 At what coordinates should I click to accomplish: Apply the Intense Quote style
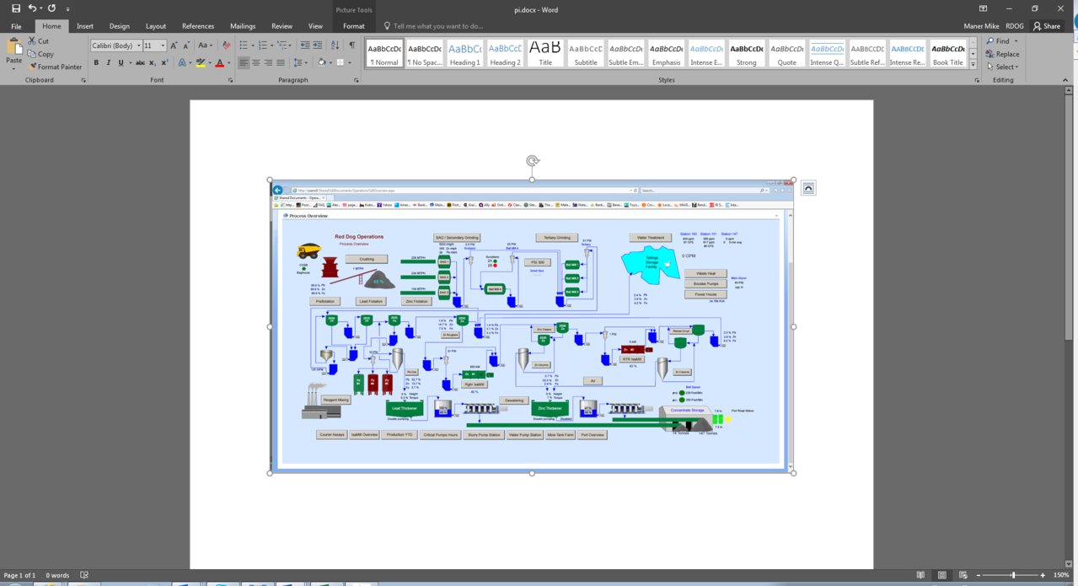tap(827, 53)
